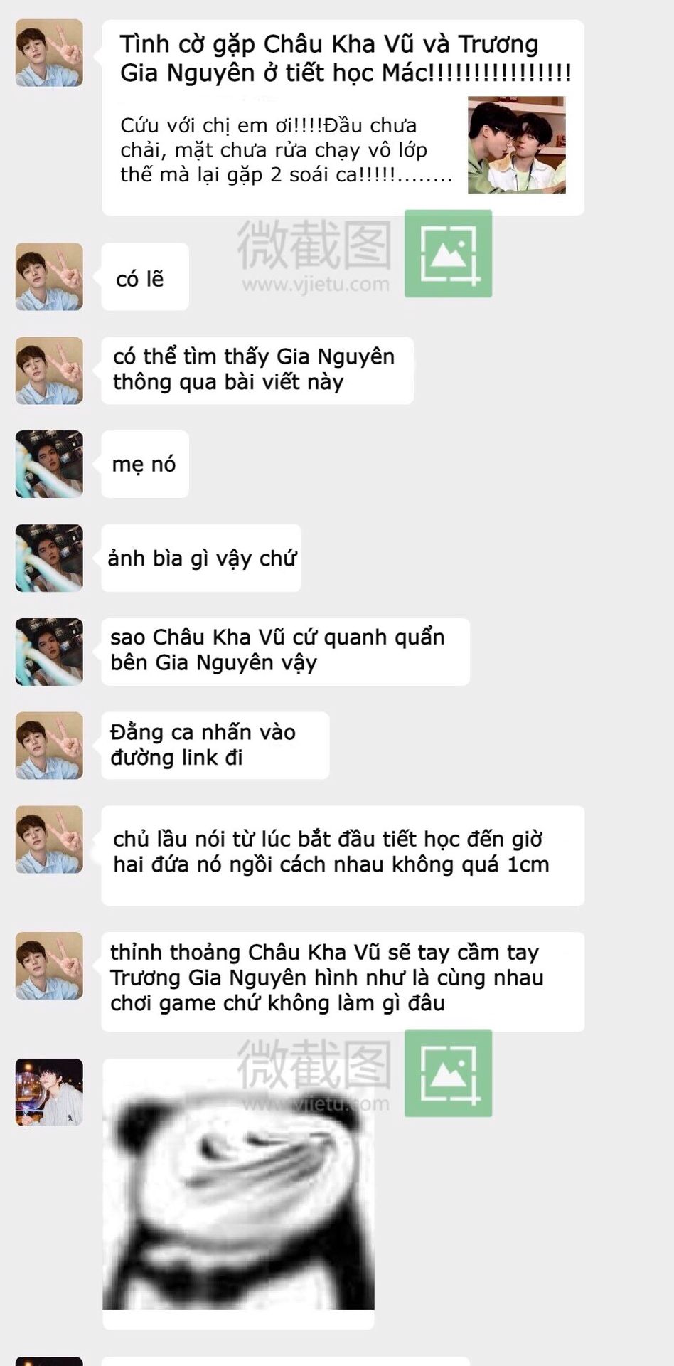
Task: Tap the avatar beside "Đằng ca nhấn vào" message
Action: (49, 745)
